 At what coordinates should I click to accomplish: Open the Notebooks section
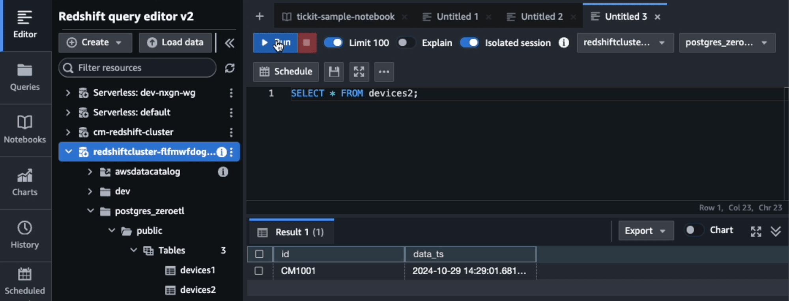25,130
